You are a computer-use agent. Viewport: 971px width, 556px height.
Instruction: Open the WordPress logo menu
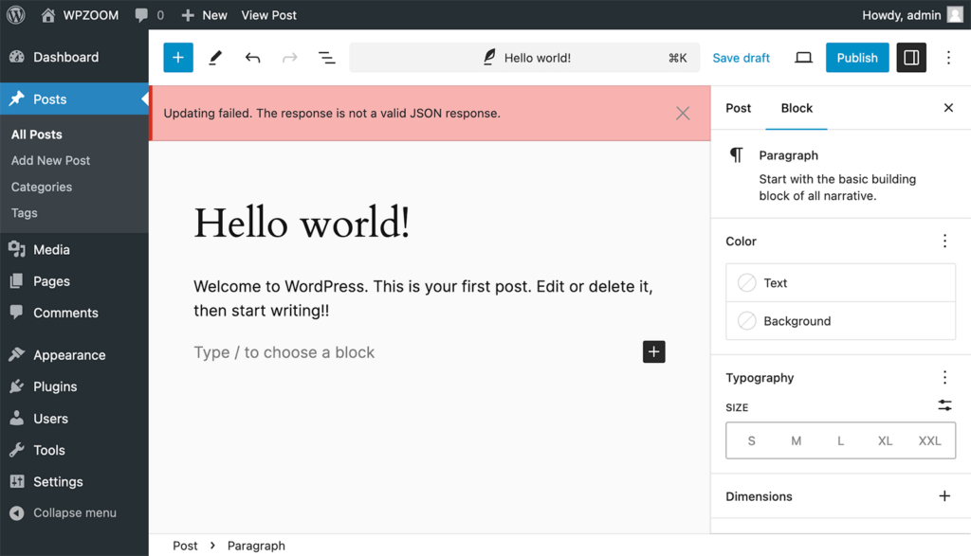[15, 15]
